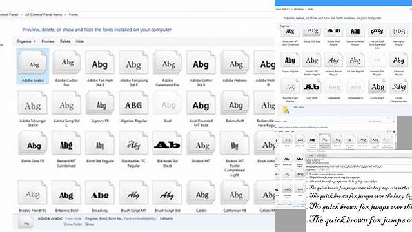Open the Organize dropdown menu

pyautogui.click(x=26, y=41)
